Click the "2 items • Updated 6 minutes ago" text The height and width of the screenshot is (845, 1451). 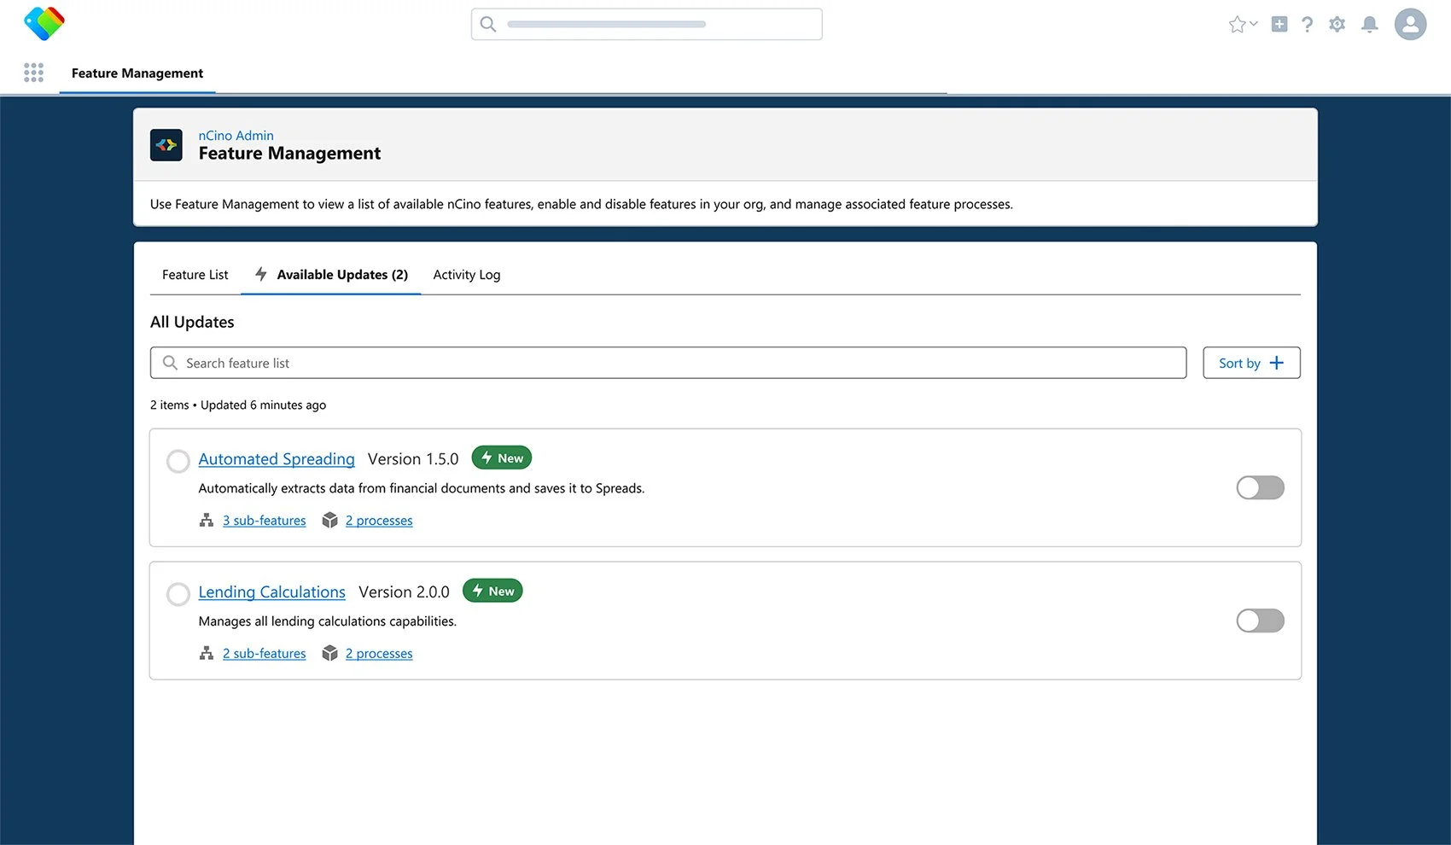pos(238,405)
